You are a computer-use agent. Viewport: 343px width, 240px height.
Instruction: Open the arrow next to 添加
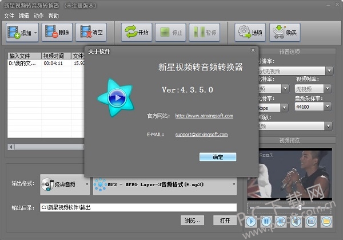point(35,33)
